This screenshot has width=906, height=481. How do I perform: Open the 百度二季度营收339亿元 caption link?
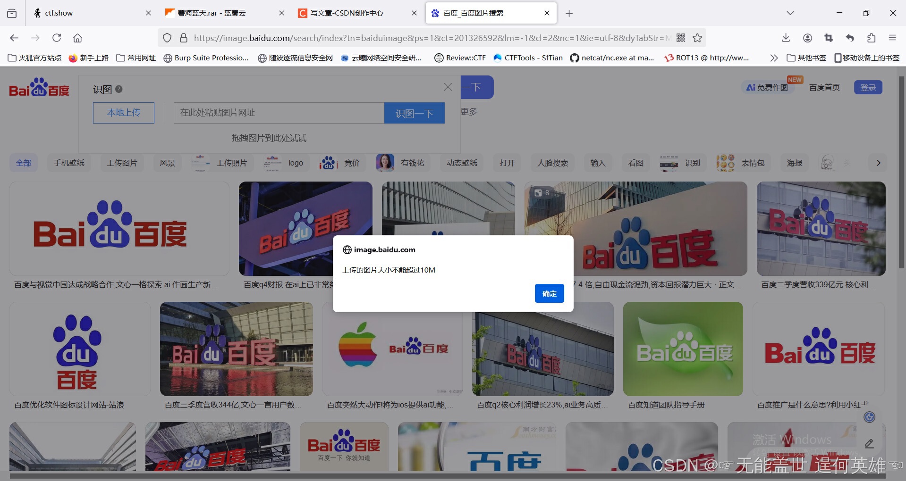pyautogui.click(x=818, y=284)
